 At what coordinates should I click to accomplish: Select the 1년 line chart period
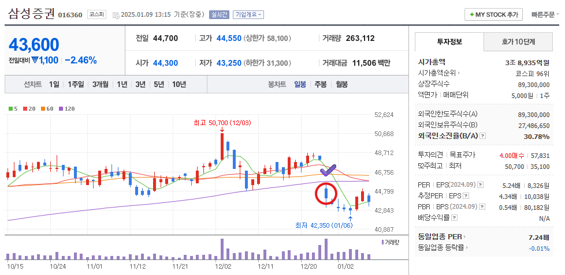[122, 85]
